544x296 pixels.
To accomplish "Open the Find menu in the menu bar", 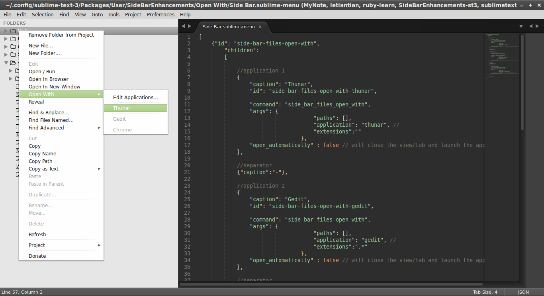I will [64, 14].
